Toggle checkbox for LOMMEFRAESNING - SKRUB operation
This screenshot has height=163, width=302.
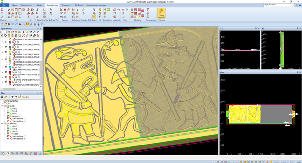point(10,70)
